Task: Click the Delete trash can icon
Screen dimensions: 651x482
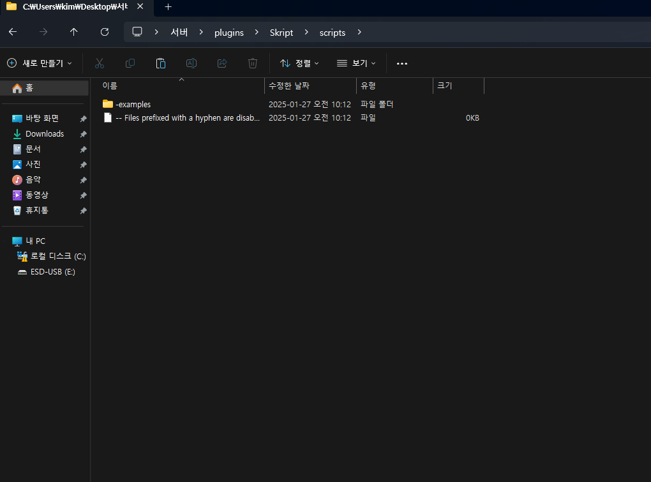Action: click(253, 63)
